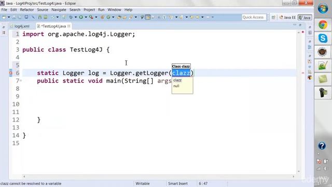Choose the clazz suggestion in popup
Viewport: 332px width, 187px height.
[177, 80]
